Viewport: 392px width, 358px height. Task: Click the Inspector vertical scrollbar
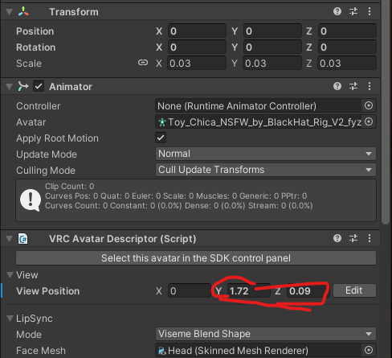pyautogui.click(x=386, y=112)
